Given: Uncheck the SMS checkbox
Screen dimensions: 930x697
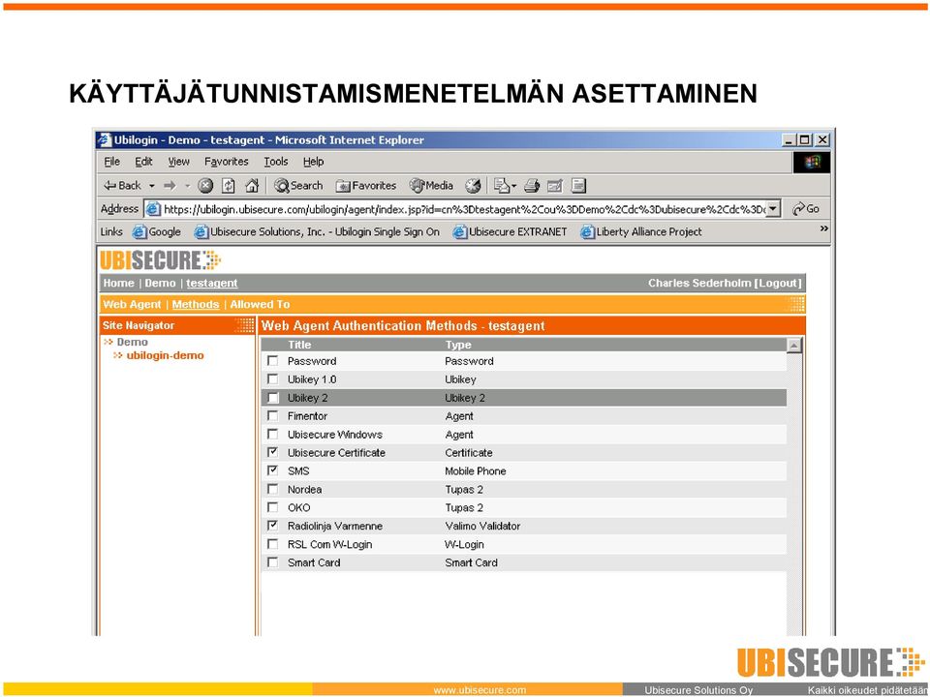Looking at the screenshot, I should [273, 470].
